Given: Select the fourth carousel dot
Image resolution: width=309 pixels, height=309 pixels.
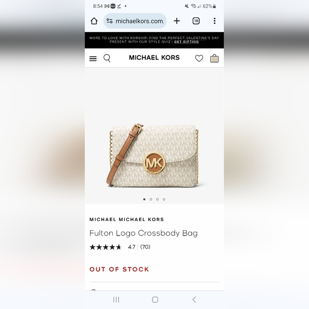Looking at the screenshot, I should pyautogui.click(x=164, y=199).
